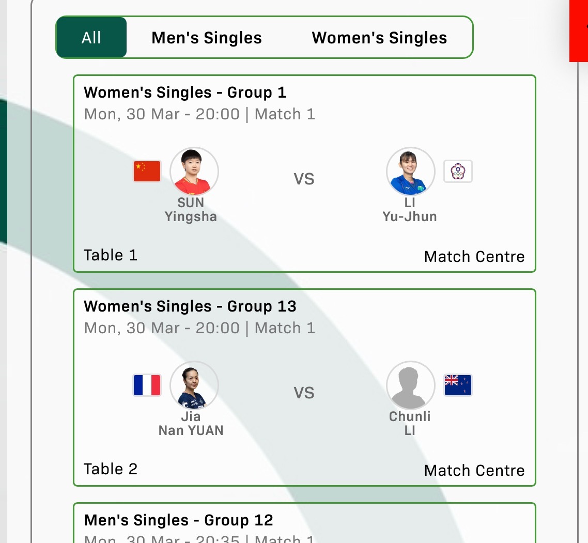Open the Men's Singles - Group 12 match card
This screenshot has width=588, height=543.
(304, 523)
